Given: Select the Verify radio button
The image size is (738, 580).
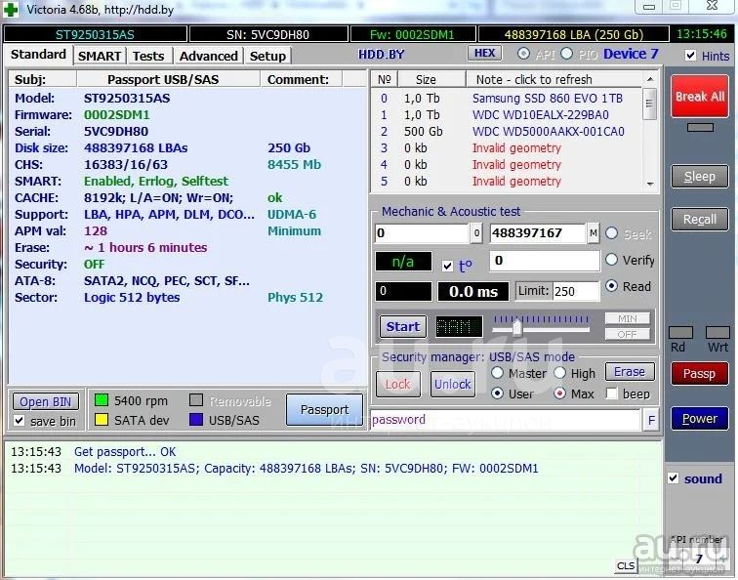Looking at the screenshot, I should click(x=611, y=259).
